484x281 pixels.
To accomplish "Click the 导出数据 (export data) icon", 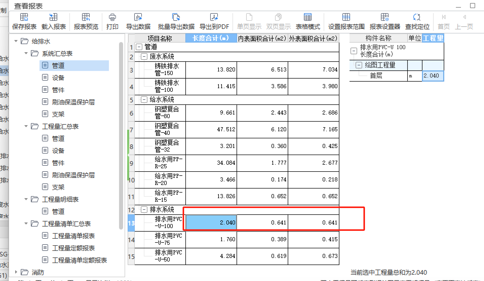I will (x=138, y=17).
